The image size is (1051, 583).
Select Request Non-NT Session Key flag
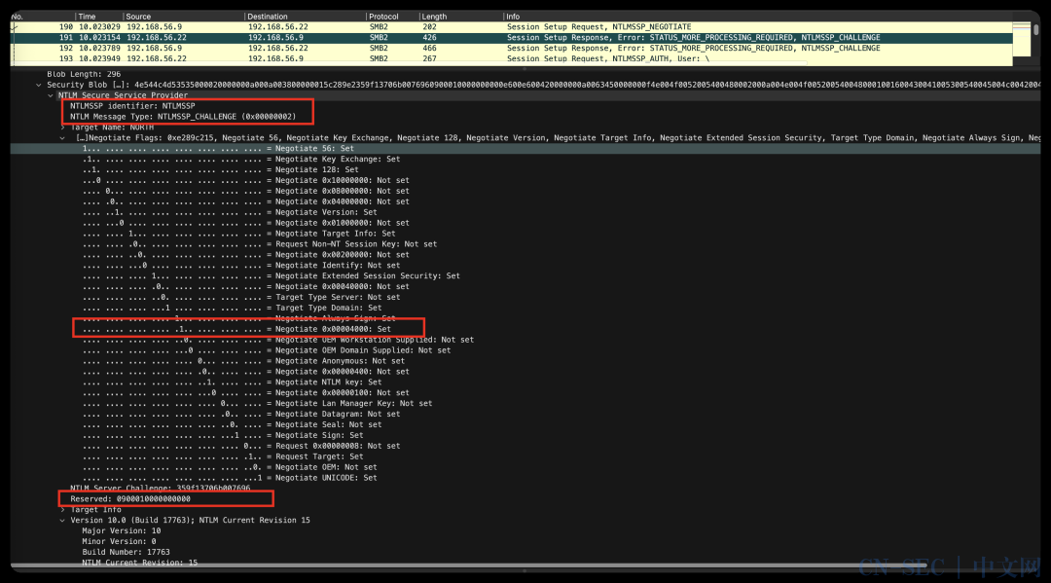tap(260, 244)
